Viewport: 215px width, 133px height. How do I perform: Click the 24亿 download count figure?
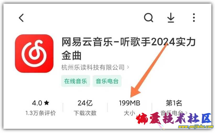[85, 103]
